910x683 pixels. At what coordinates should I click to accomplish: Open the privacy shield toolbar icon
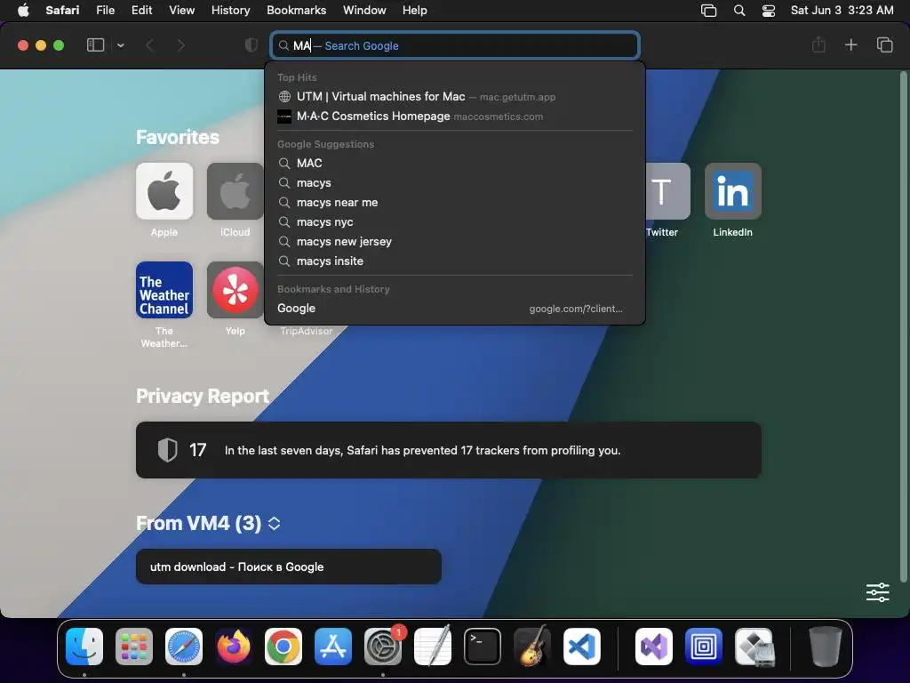(251, 45)
